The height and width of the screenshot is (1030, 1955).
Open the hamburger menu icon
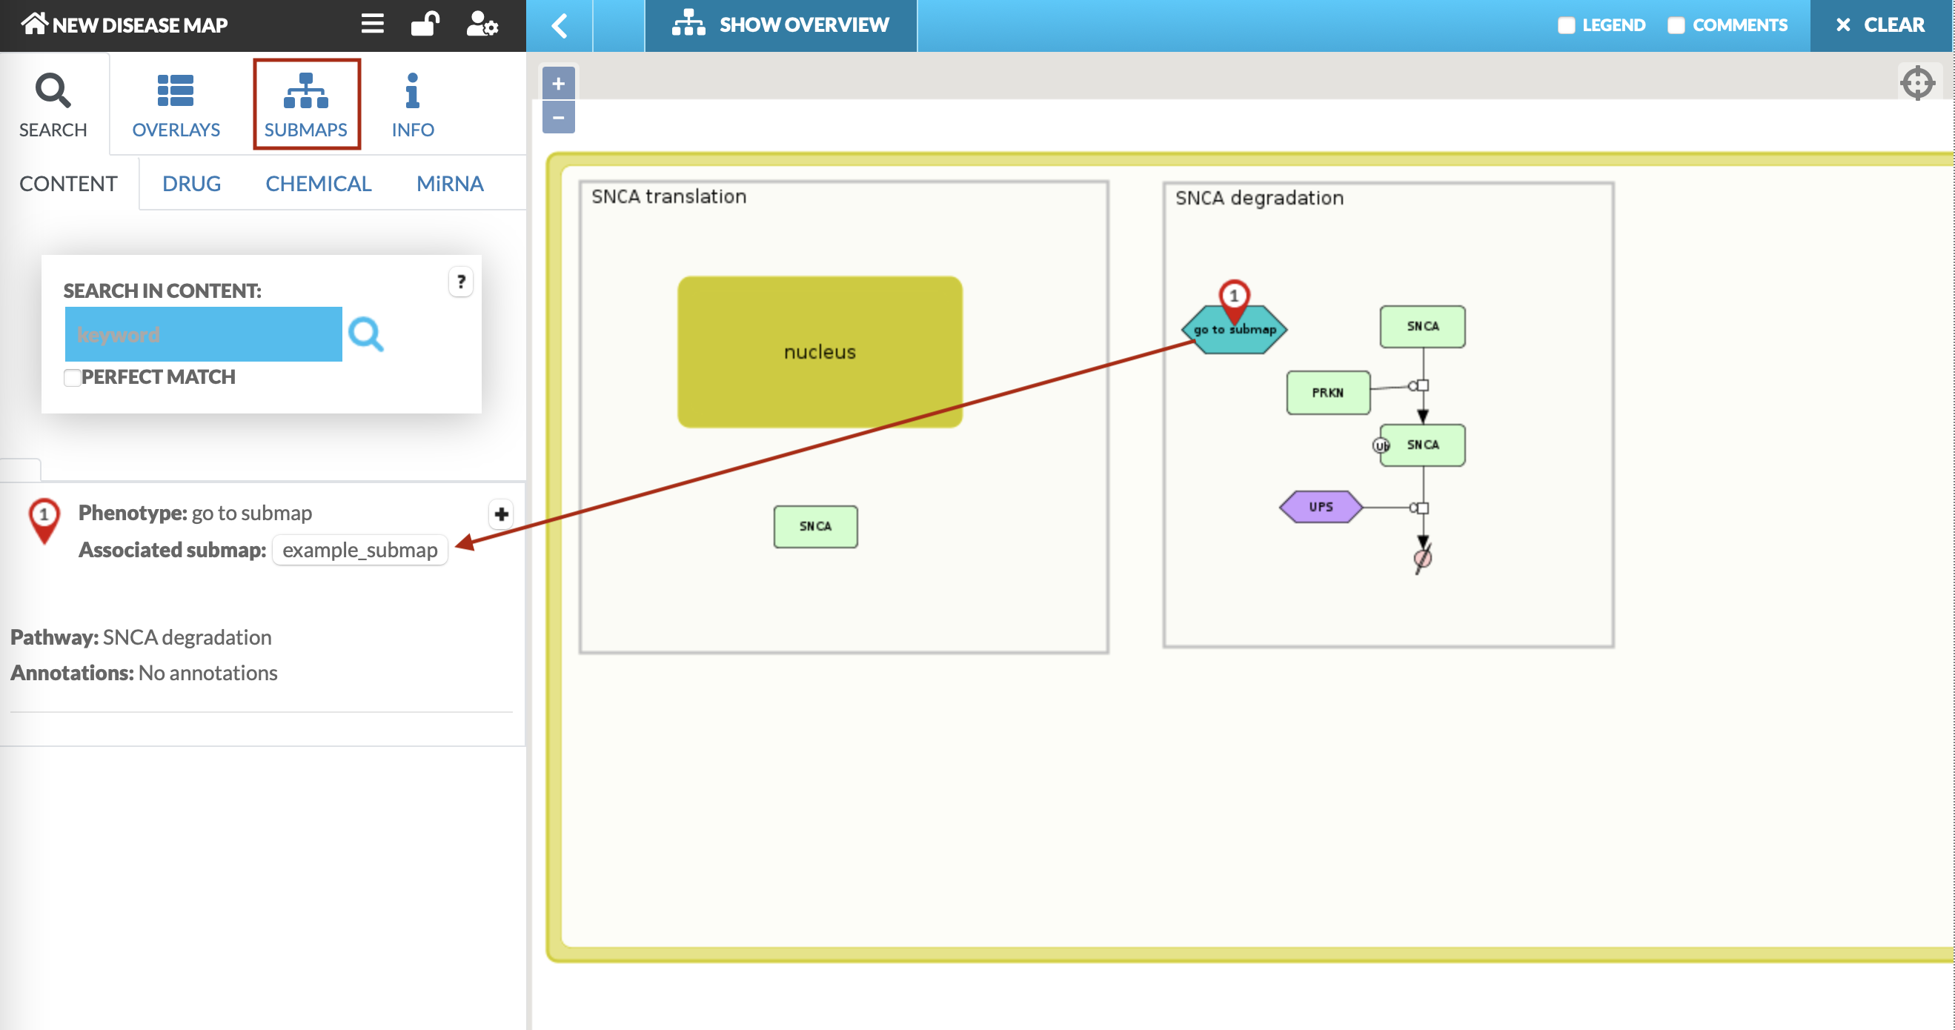(x=372, y=24)
